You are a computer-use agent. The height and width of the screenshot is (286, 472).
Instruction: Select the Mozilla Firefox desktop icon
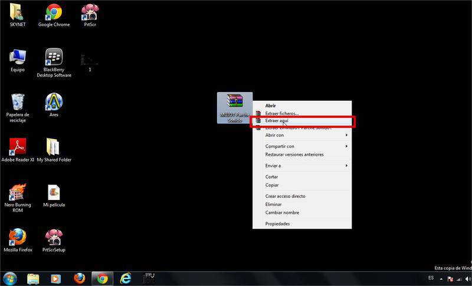[x=18, y=238]
